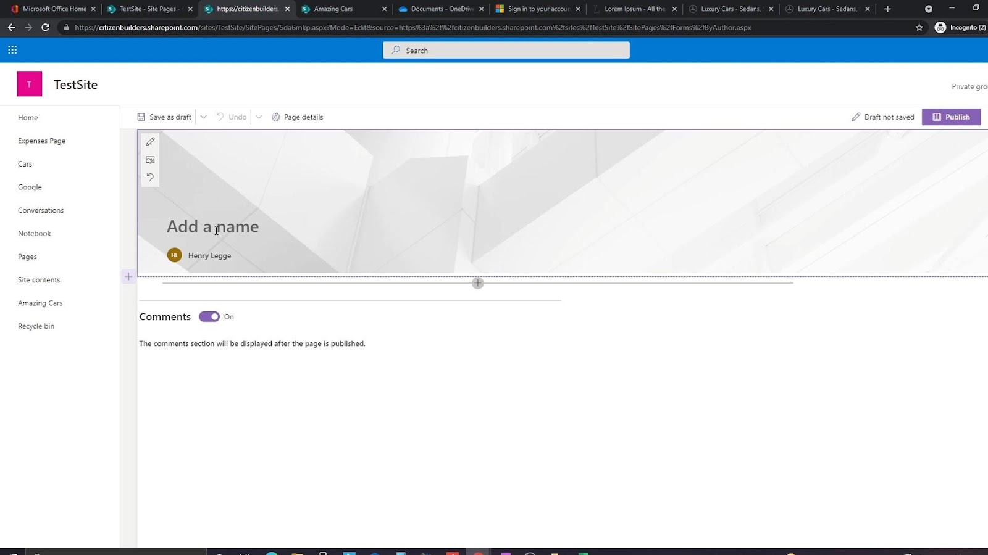Image resolution: width=988 pixels, height=555 pixels.
Task: Open Site contents in the sidebar
Action: point(39,280)
